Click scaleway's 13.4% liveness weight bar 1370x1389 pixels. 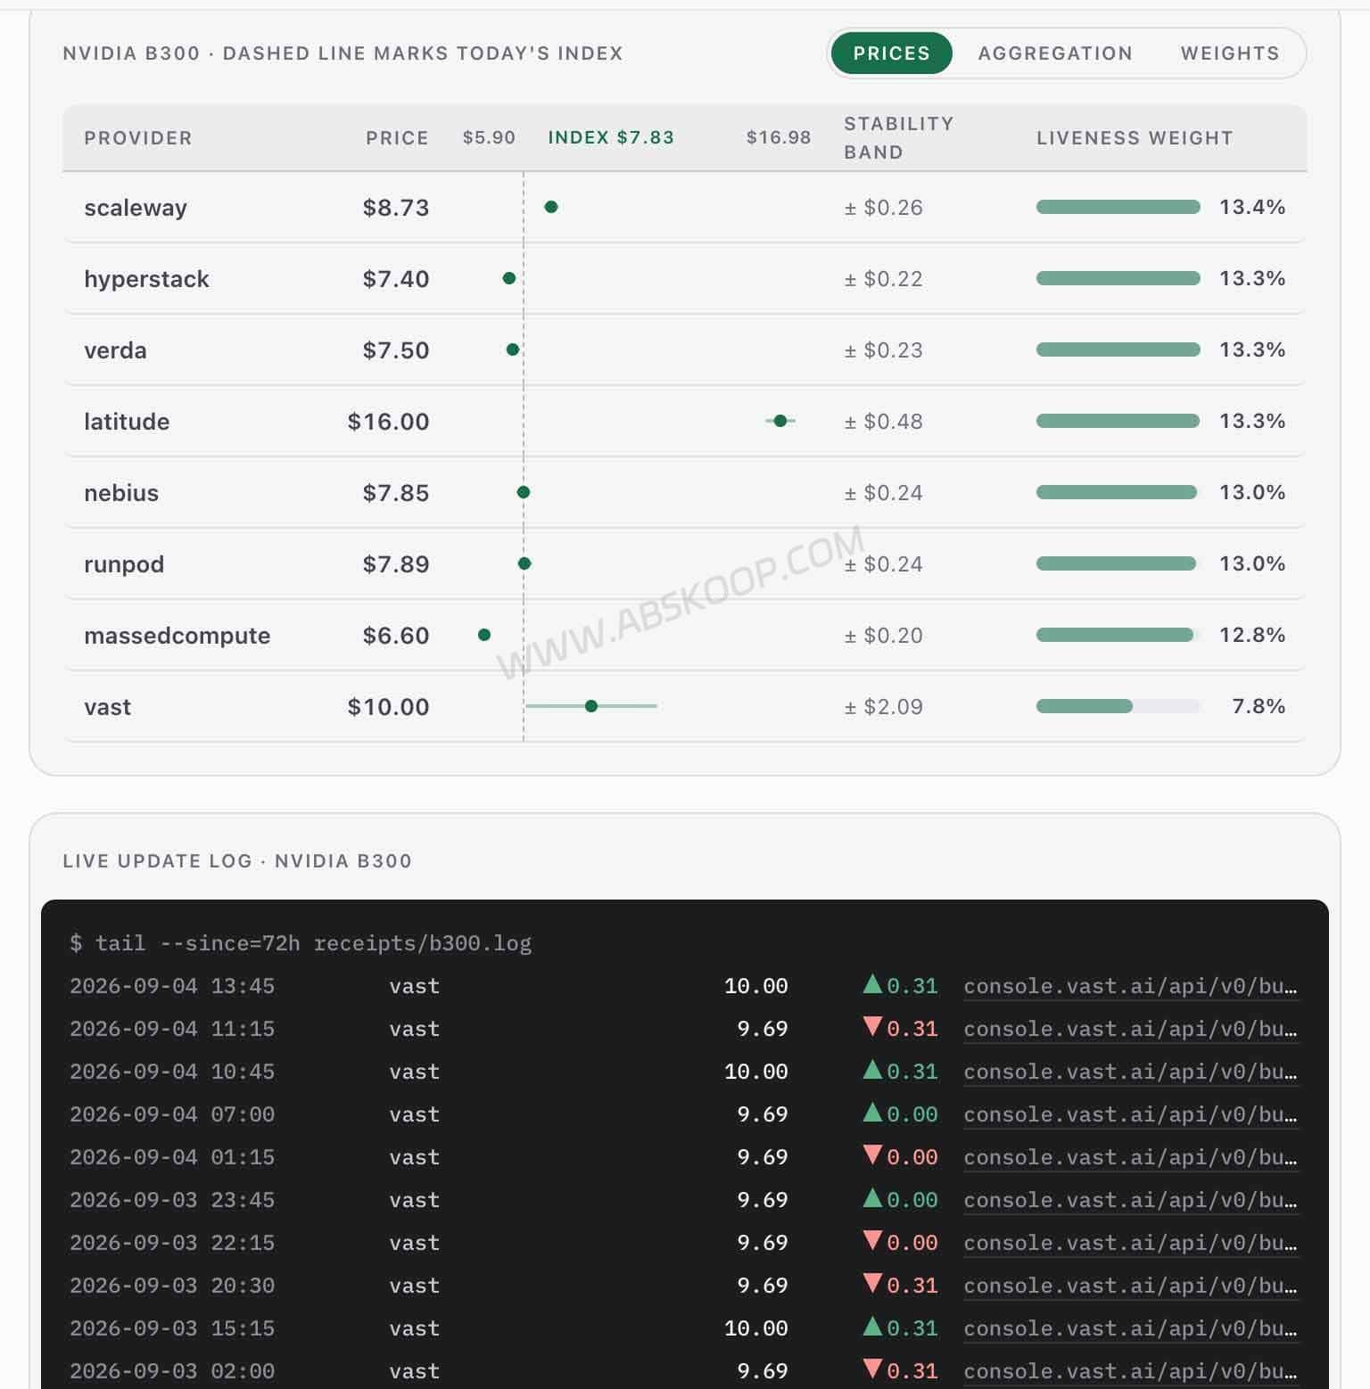pos(1118,207)
